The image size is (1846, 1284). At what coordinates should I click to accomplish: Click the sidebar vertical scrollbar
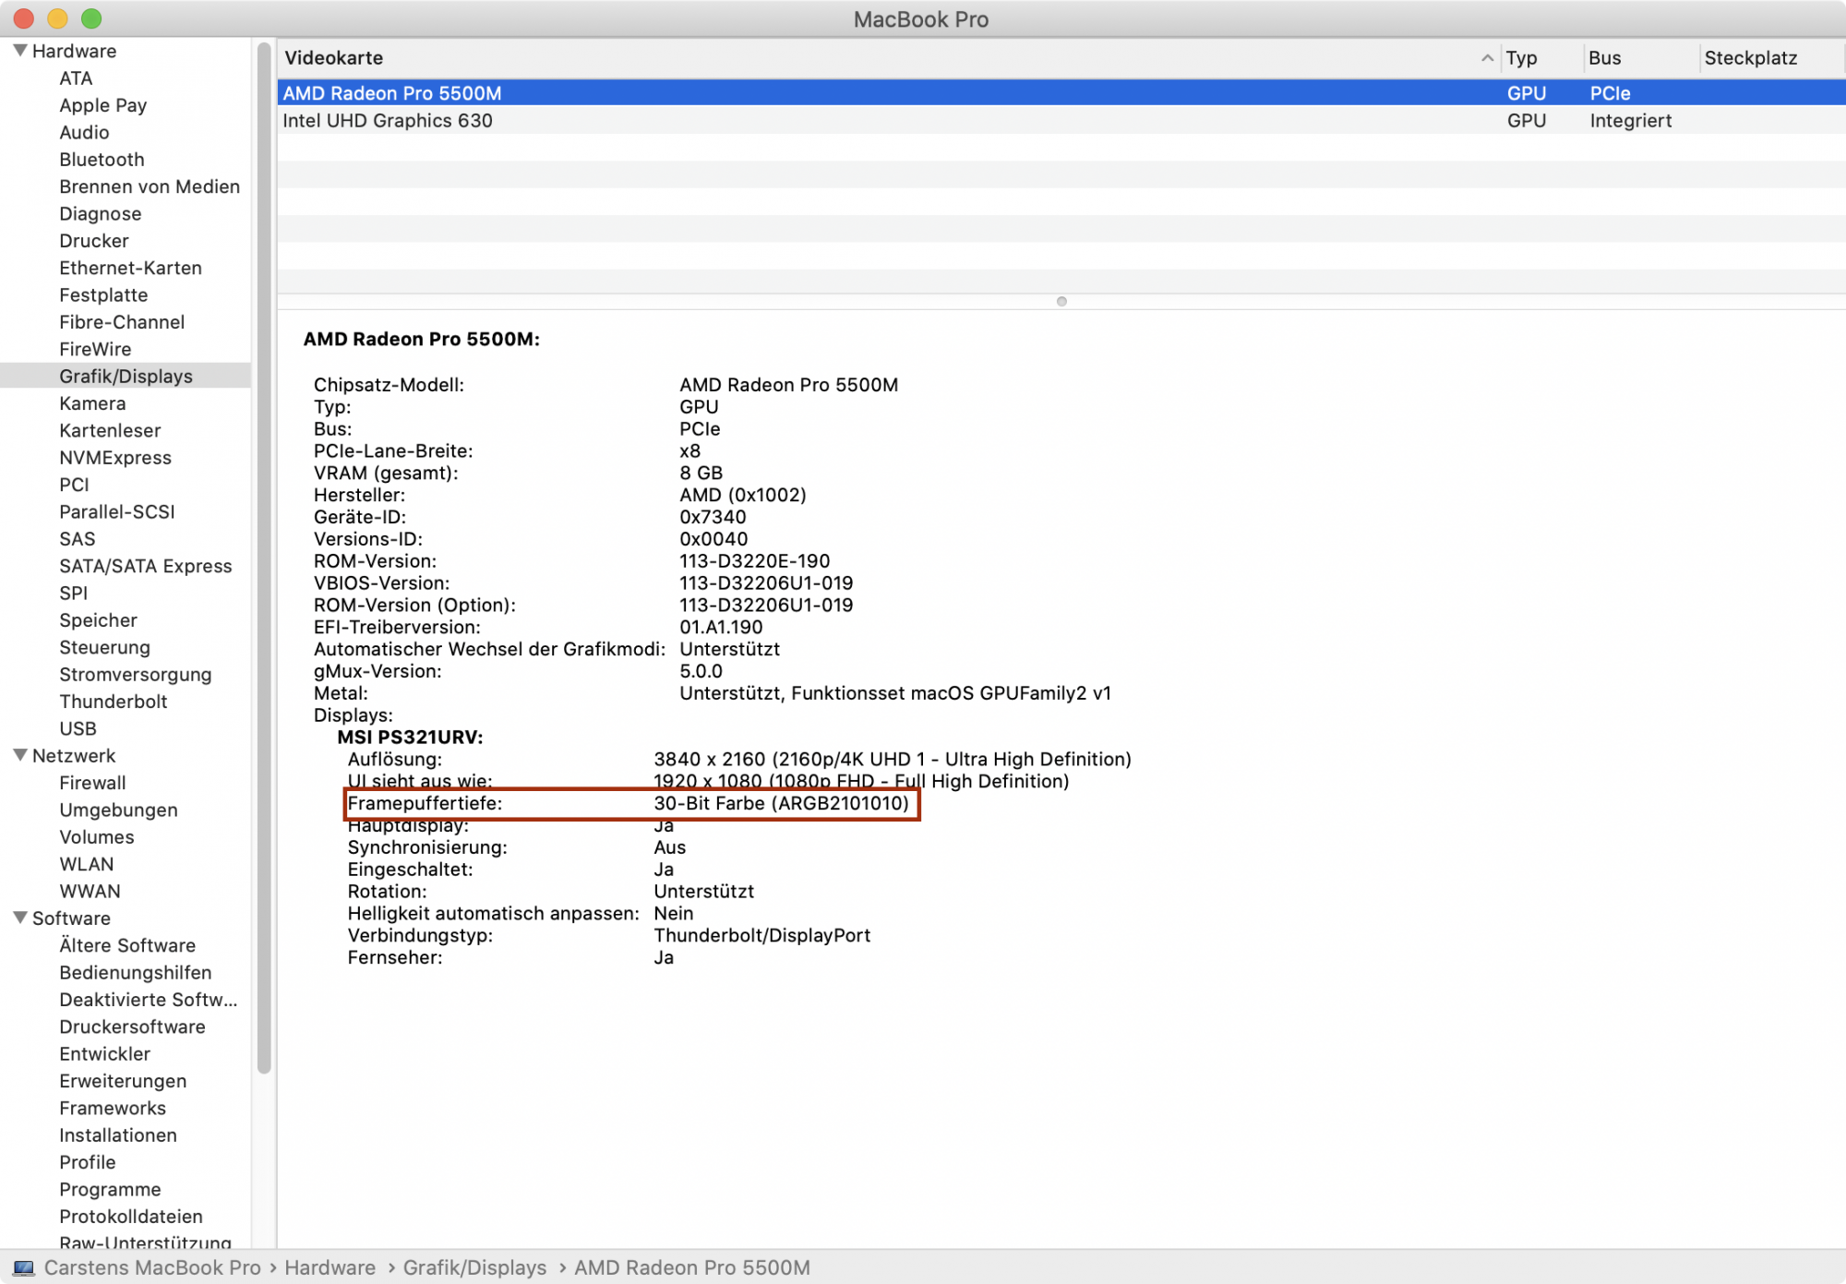pos(264,554)
